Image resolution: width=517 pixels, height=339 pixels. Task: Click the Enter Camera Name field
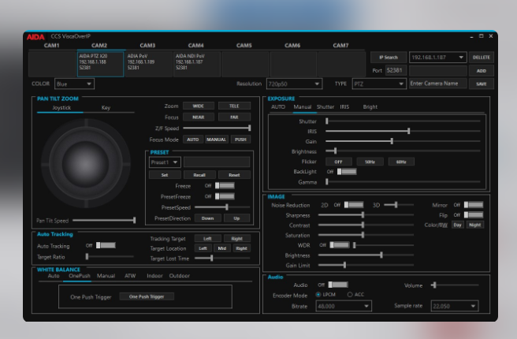(x=438, y=84)
